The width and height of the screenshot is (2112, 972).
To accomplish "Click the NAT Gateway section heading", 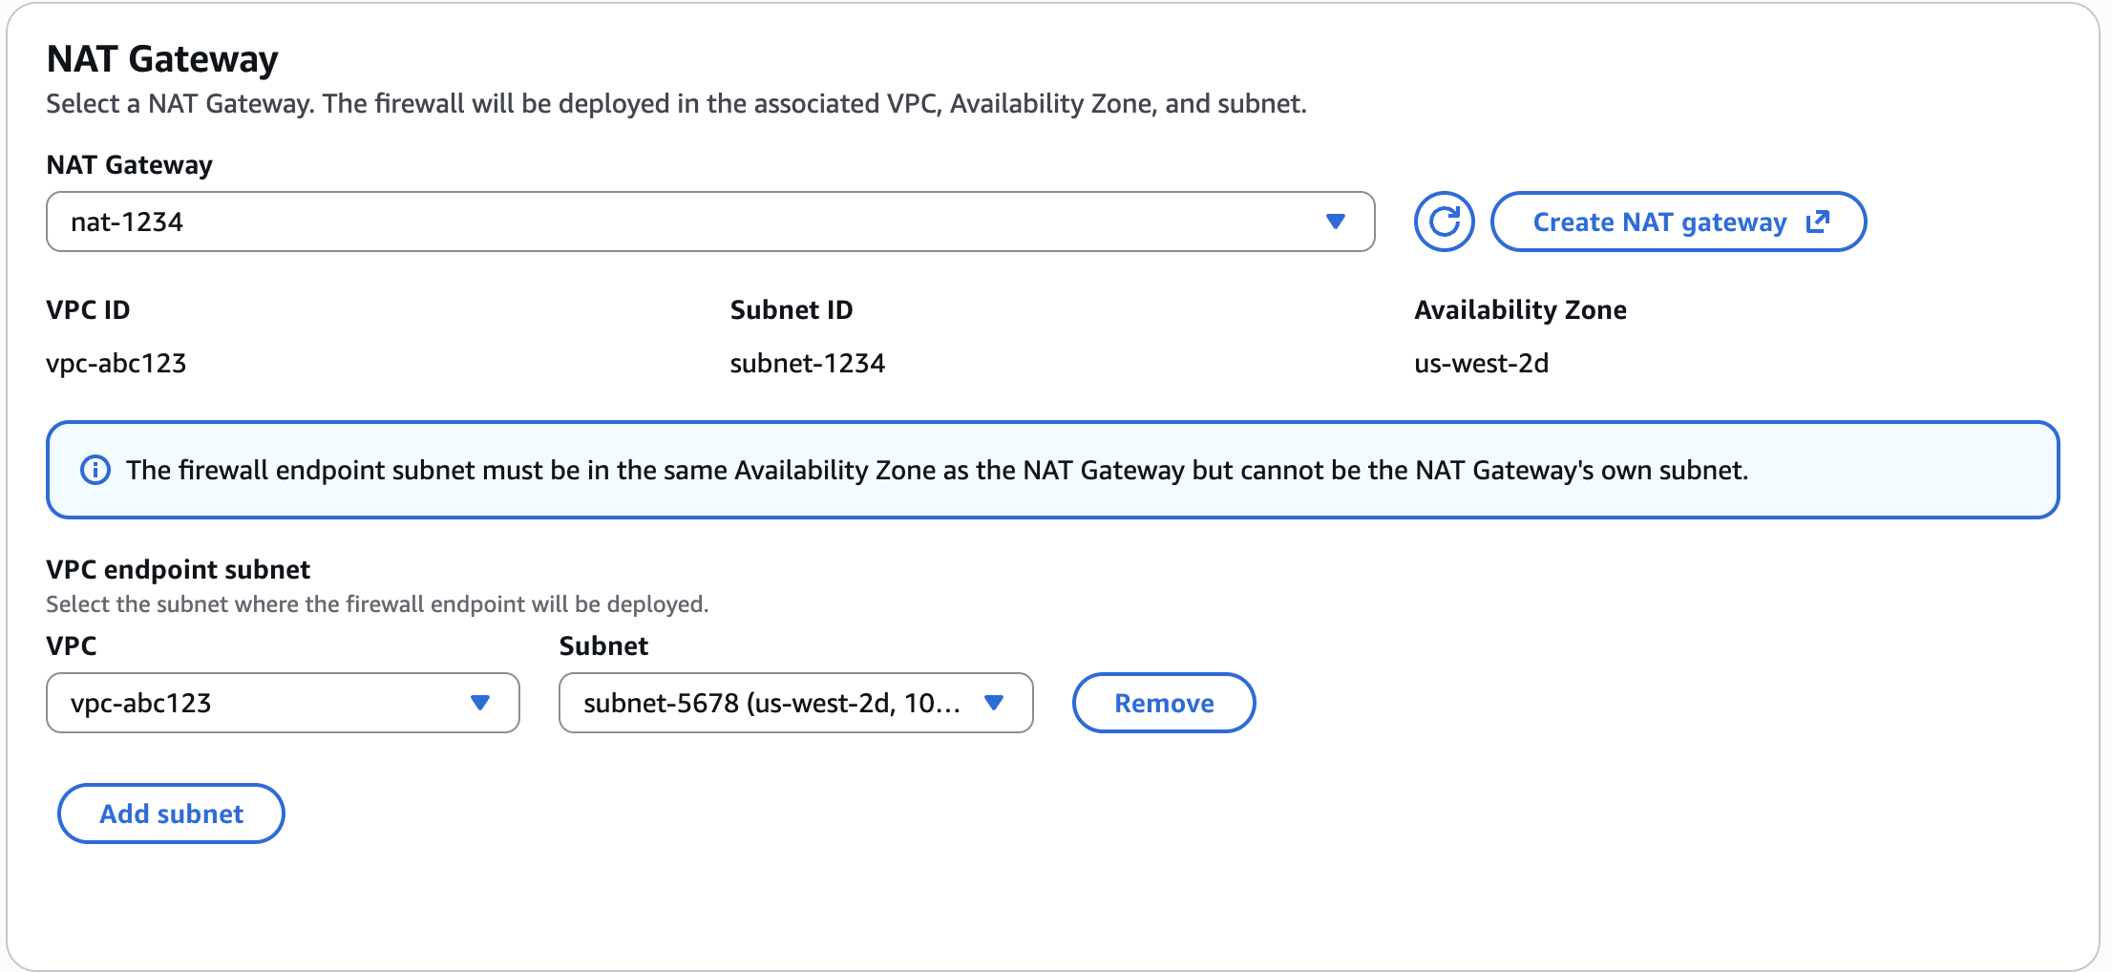I will click(x=162, y=59).
